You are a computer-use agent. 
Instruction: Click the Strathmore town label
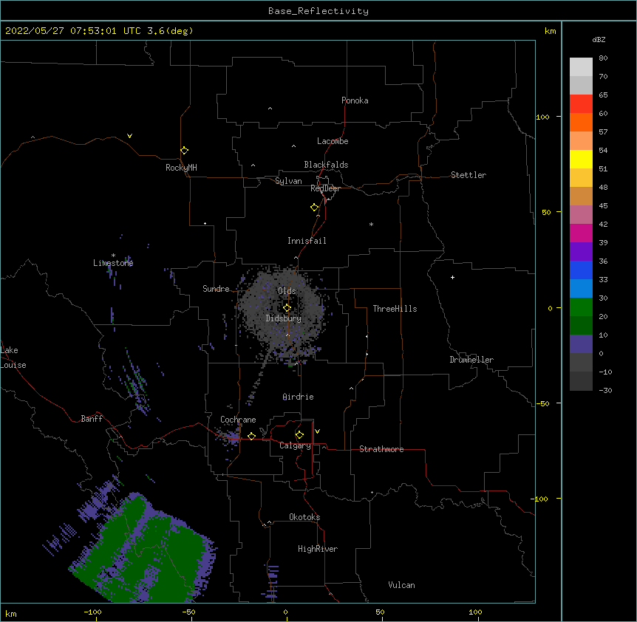click(381, 449)
